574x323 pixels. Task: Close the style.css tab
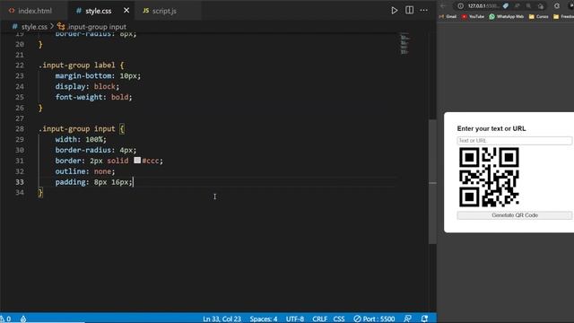126,10
